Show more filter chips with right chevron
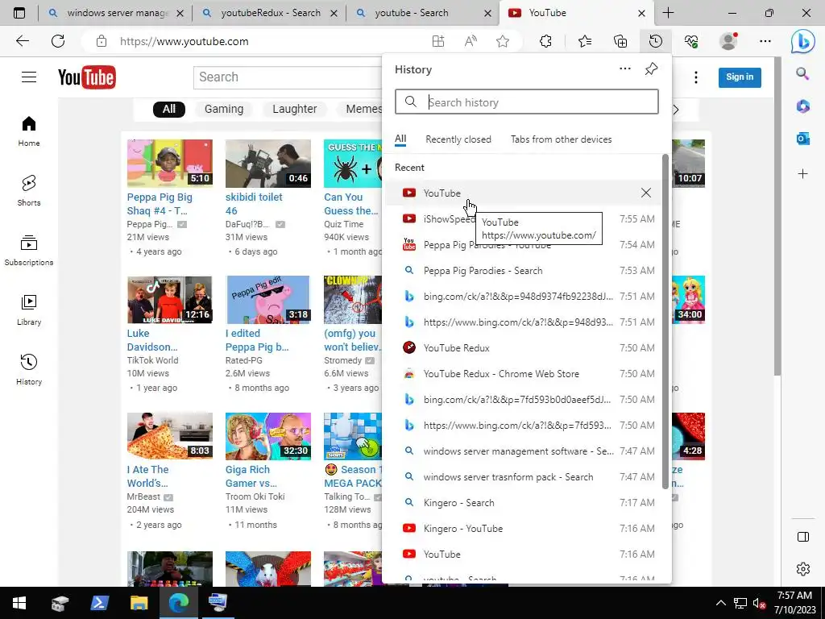The height and width of the screenshot is (619, 825). click(x=676, y=110)
